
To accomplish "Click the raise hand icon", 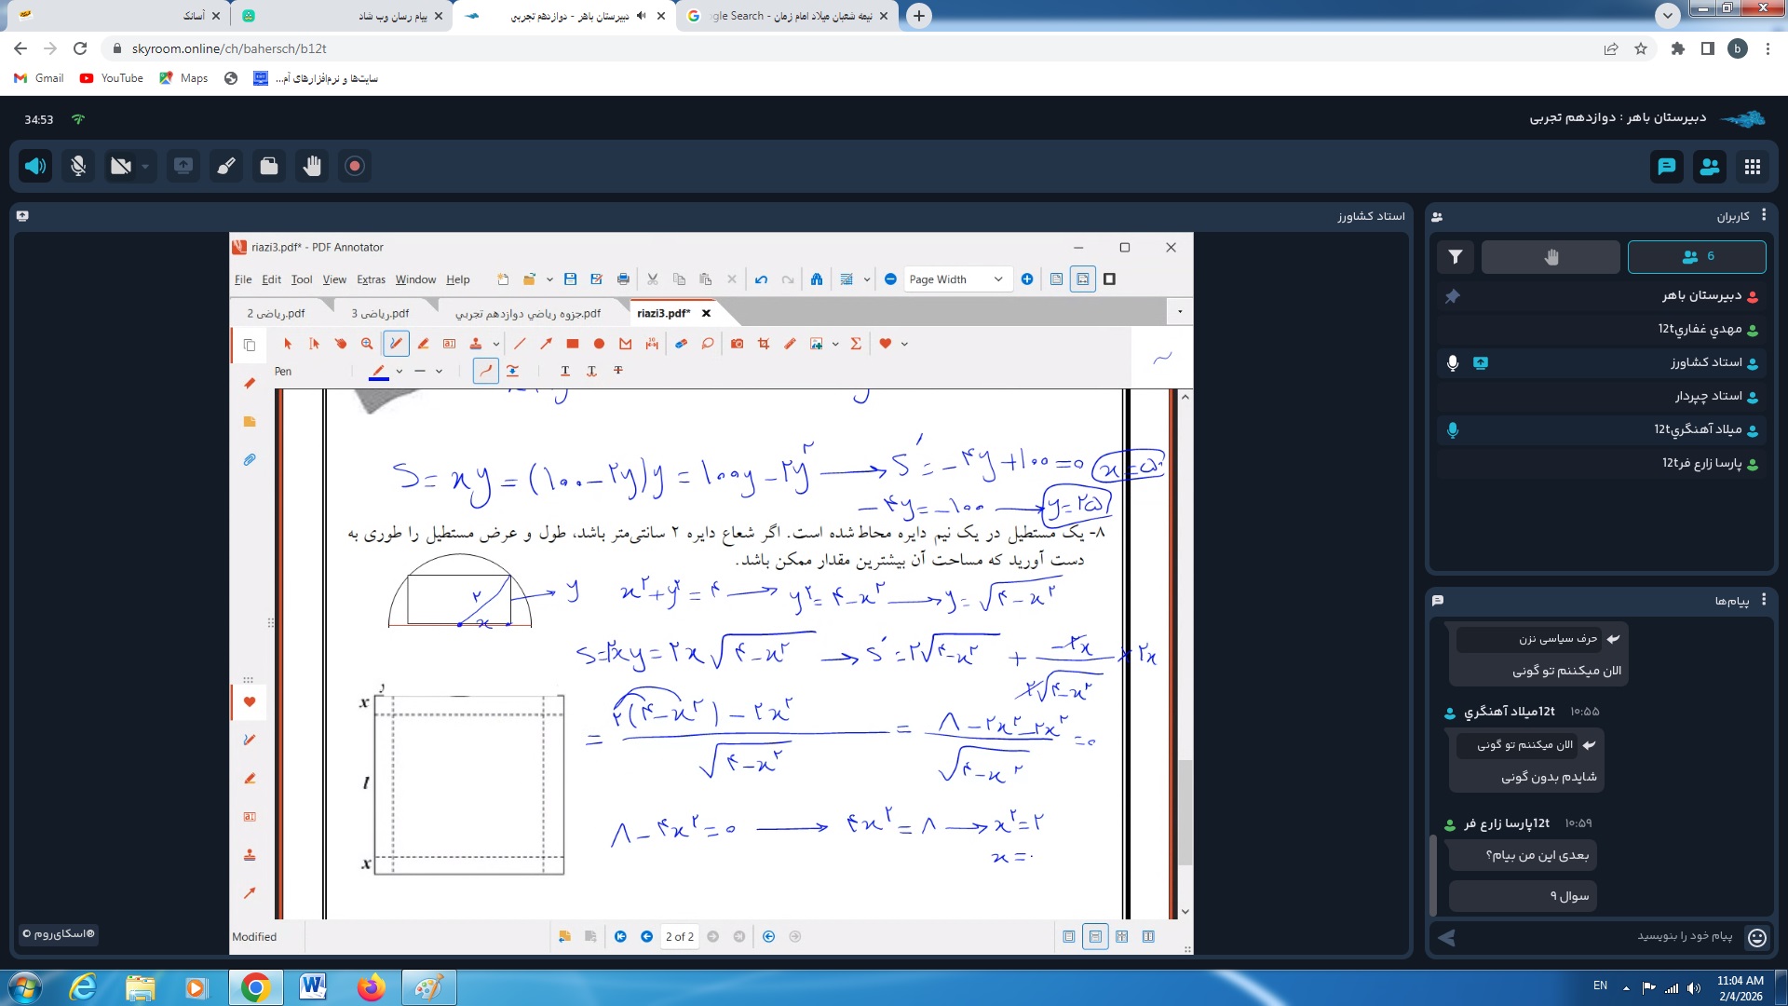I will (x=312, y=166).
